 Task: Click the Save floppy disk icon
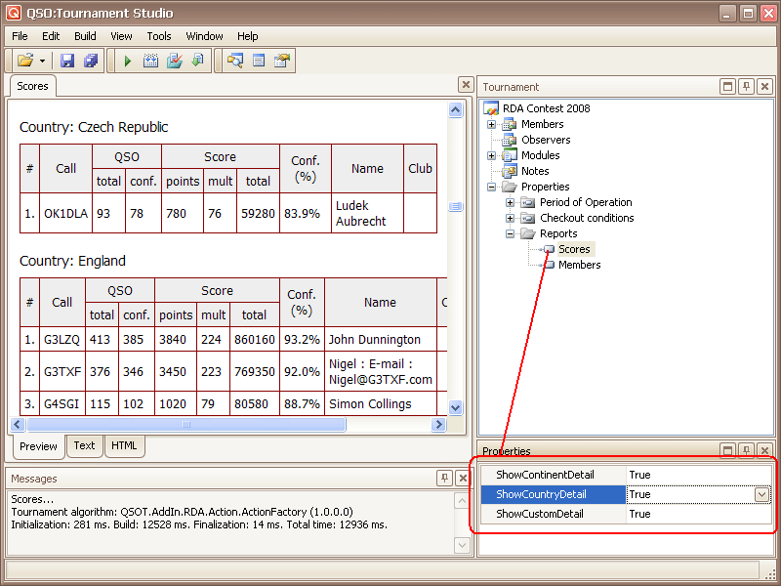(x=67, y=61)
